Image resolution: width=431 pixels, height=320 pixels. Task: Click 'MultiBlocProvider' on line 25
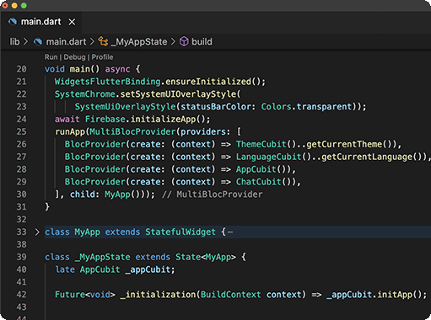click(x=132, y=131)
